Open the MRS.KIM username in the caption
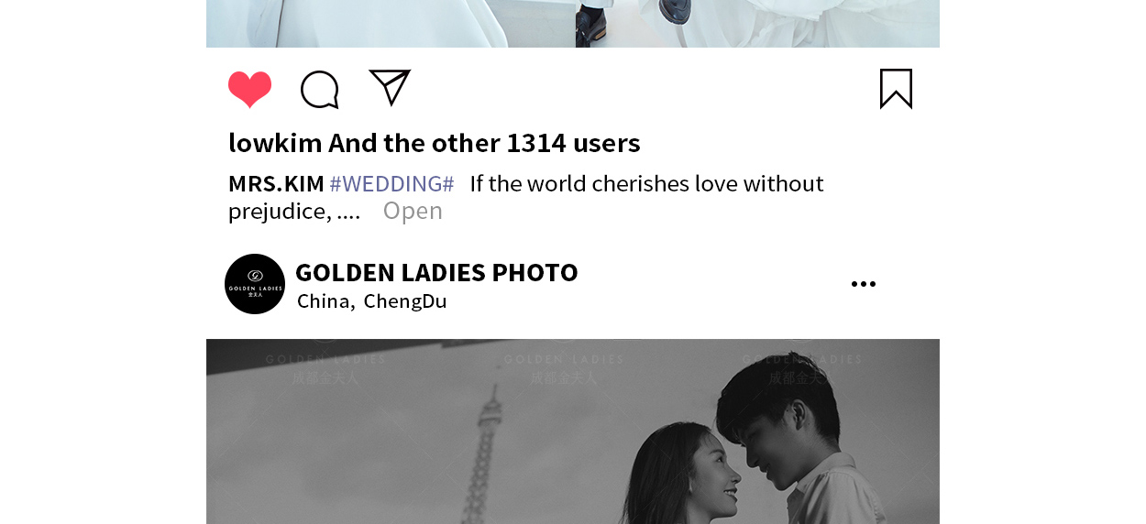Viewport: 1146px width, 524px height. point(276,183)
